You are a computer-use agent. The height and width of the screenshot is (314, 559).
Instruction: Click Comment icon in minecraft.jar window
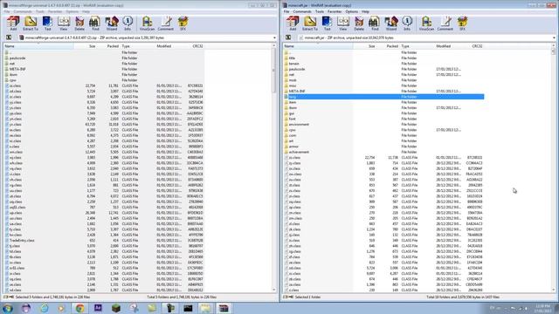click(x=445, y=24)
